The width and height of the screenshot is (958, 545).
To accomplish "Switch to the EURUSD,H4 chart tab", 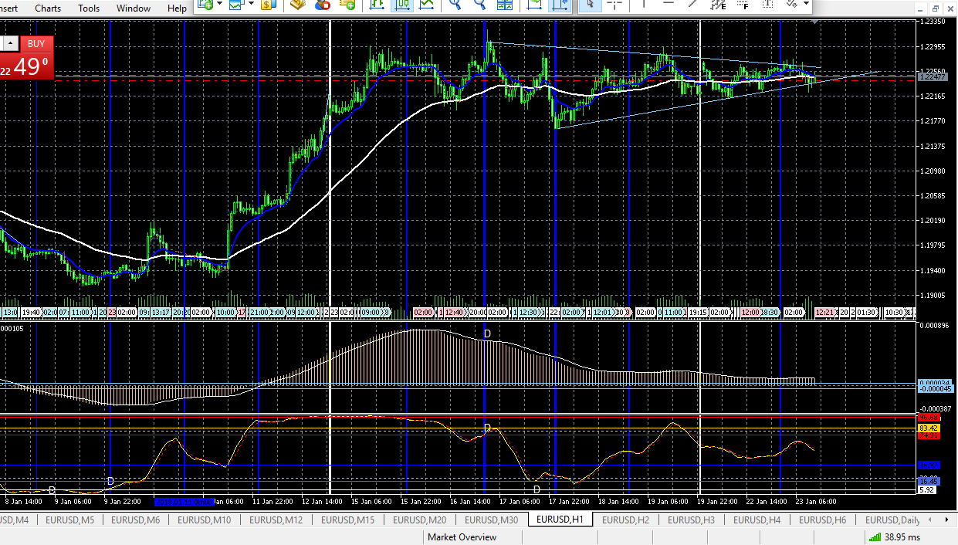I will [x=757, y=520].
